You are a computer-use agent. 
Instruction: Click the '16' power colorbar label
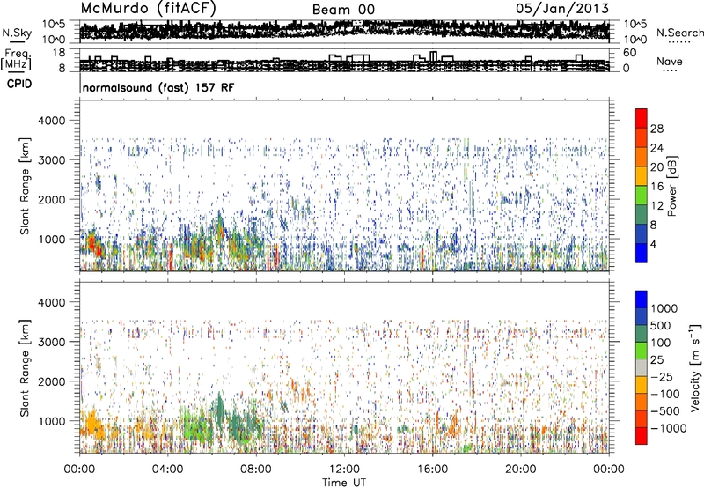pos(656,187)
